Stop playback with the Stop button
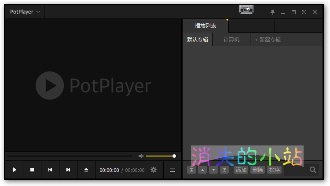The width and height of the screenshot is (330, 186). (32, 170)
